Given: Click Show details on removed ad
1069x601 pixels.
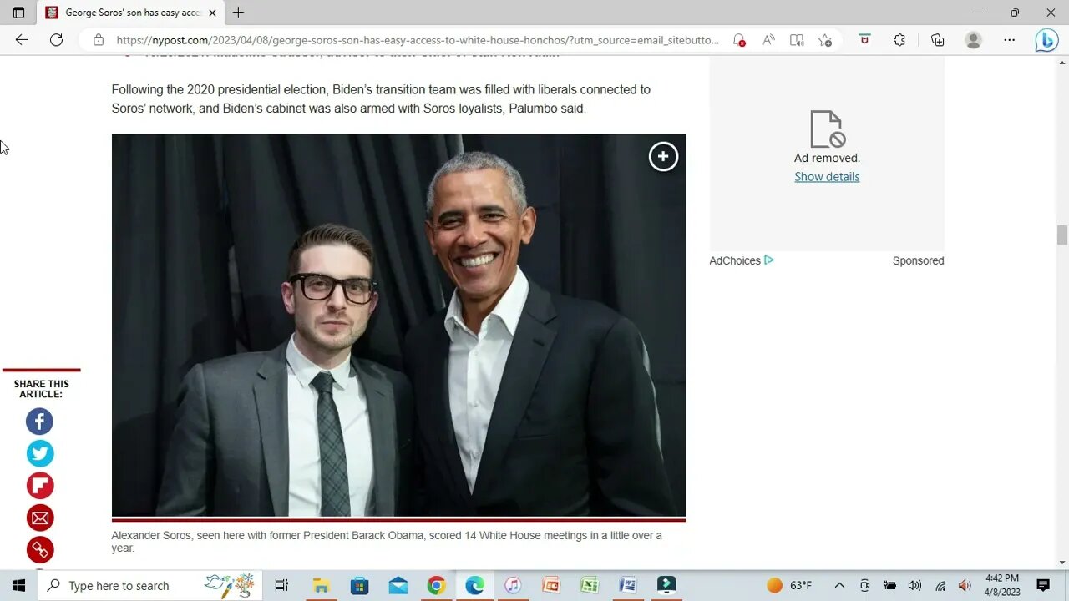Looking at the screenshot, I should pos(827,177).
